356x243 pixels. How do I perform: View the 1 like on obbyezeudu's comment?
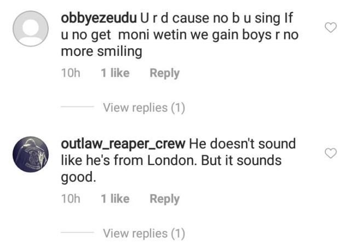pyautogui.click(x=115, y=73)
